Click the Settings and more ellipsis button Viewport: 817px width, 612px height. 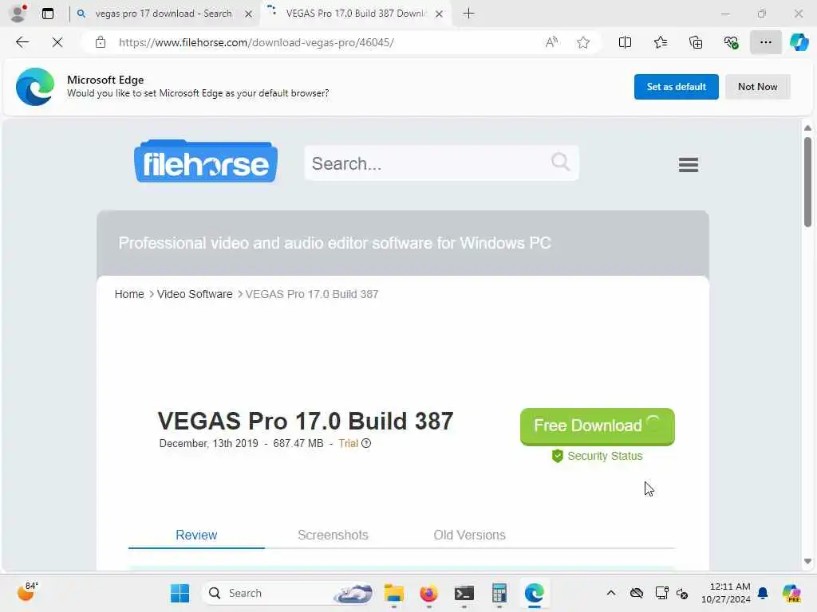[x=765, y=42]
